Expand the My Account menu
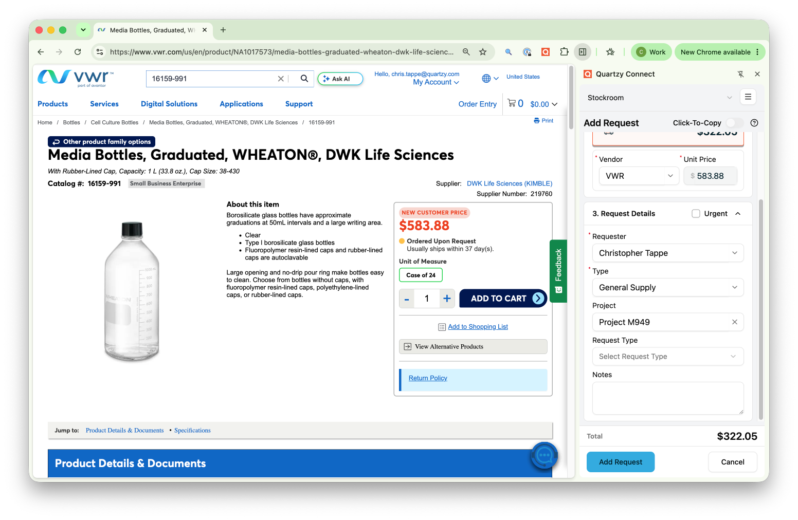 click(x=436, y=82)
